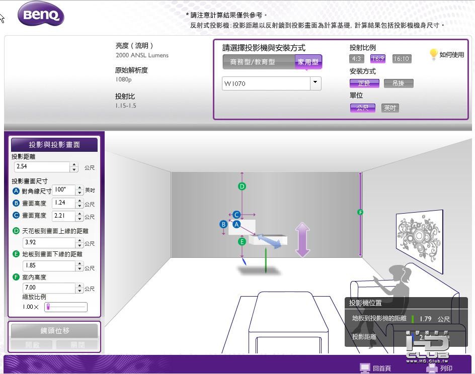475x374 pixels.
Task: Click the green E icon in left panel
Action: [16, 254]
